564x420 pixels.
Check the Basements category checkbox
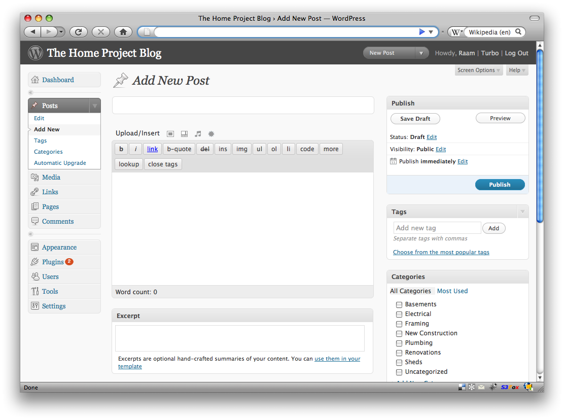(399, 305)
